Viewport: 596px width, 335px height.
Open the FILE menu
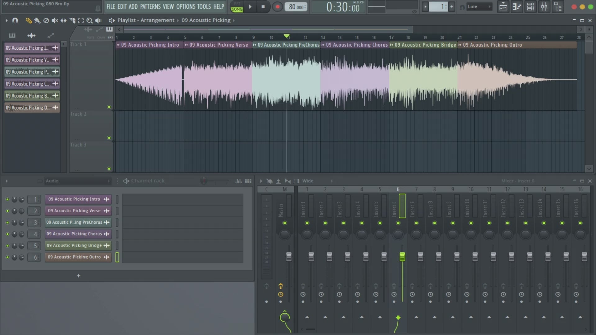pyautogui.click(x=110, y=7)
